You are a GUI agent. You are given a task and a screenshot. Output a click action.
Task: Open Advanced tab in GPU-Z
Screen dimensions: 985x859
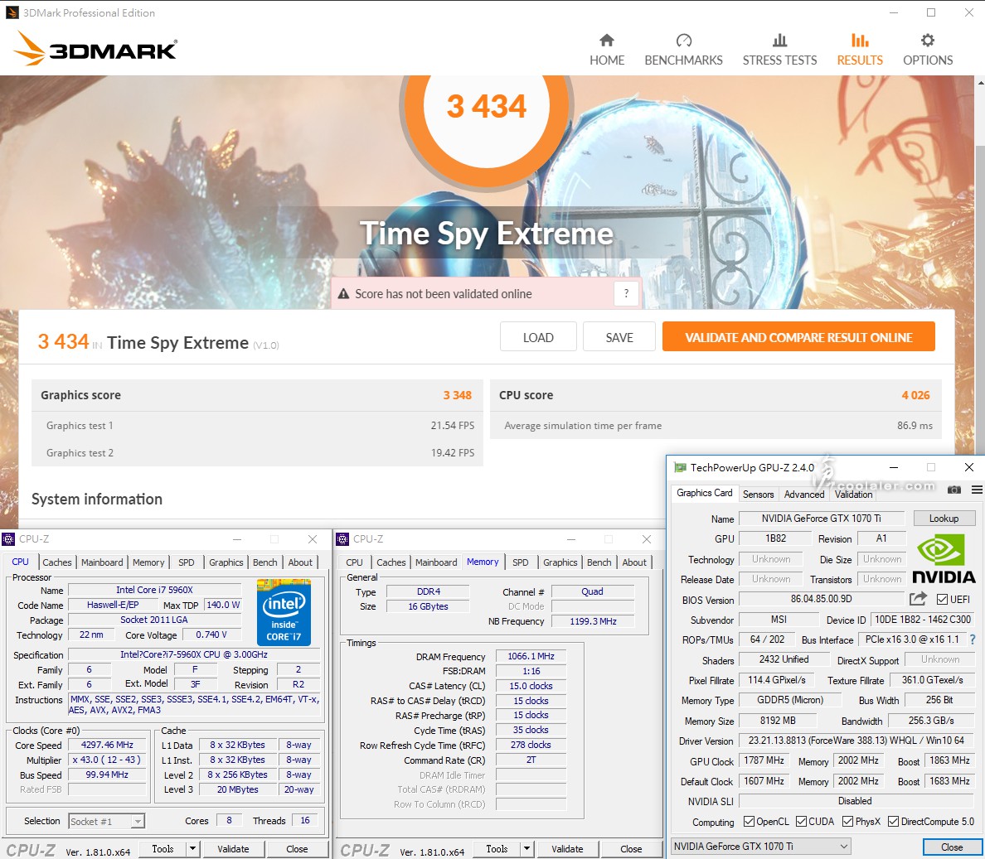point(804,494)
